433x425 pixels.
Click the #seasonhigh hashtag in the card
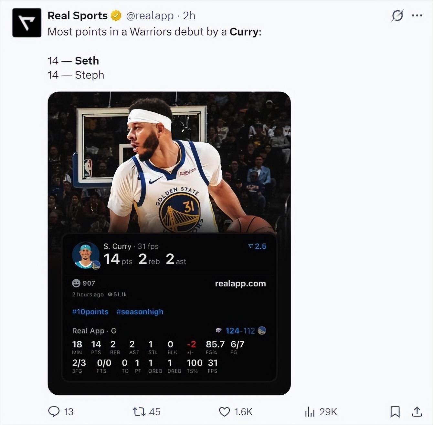click(140, 312)
